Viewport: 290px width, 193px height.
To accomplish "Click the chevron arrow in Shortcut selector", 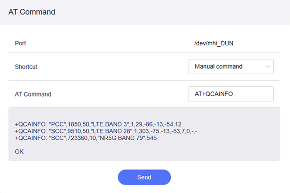I will coord(268,67).
